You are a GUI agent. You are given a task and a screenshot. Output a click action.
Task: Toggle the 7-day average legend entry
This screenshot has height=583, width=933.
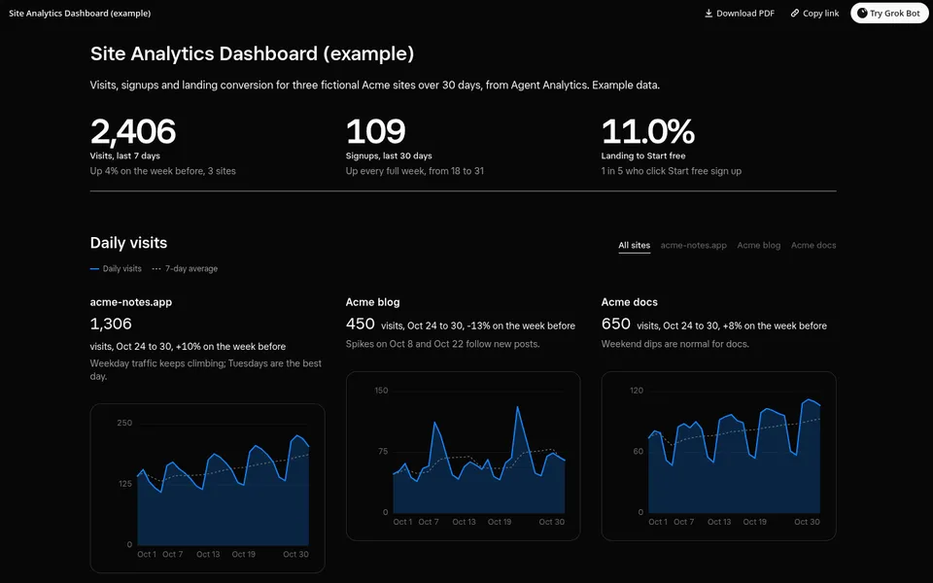click(x=185, y=269)
